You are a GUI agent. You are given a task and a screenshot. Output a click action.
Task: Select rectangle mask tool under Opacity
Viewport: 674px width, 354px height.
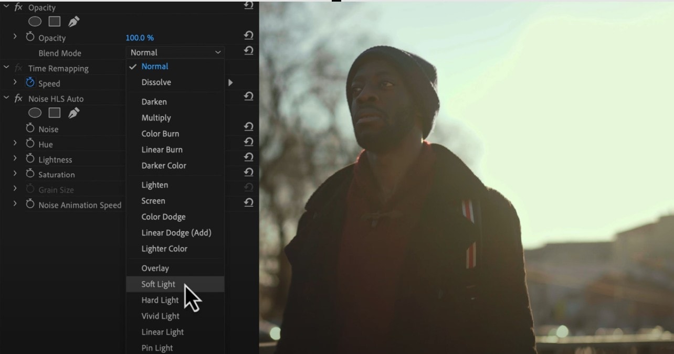(55, 22)
